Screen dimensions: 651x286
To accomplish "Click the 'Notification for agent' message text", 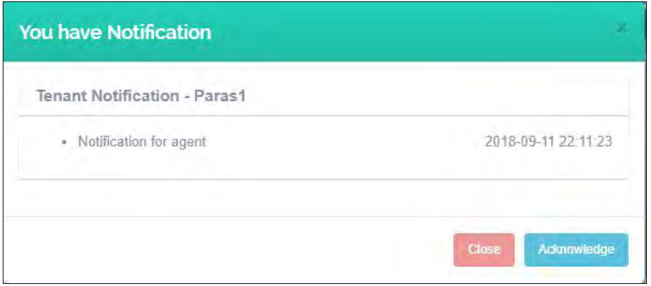I will [x=142, y=142].
